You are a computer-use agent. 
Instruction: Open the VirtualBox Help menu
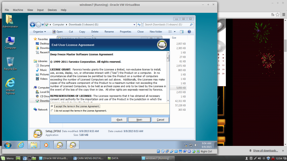pyautogui.click(x=64, y=10)
